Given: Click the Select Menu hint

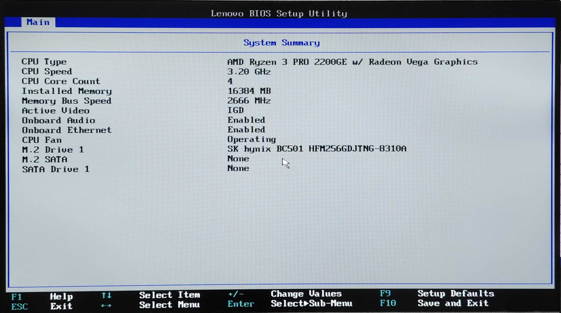Looking at the screenshot, I should pyautogui.click(x=170, y=305).
